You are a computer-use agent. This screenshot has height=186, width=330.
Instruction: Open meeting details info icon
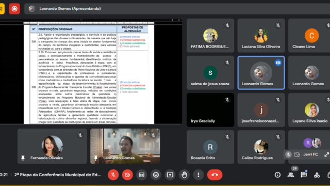click(x=277, y=175)
